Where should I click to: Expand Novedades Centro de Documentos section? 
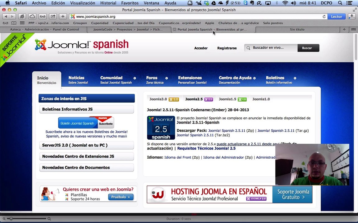coord(86,168)
